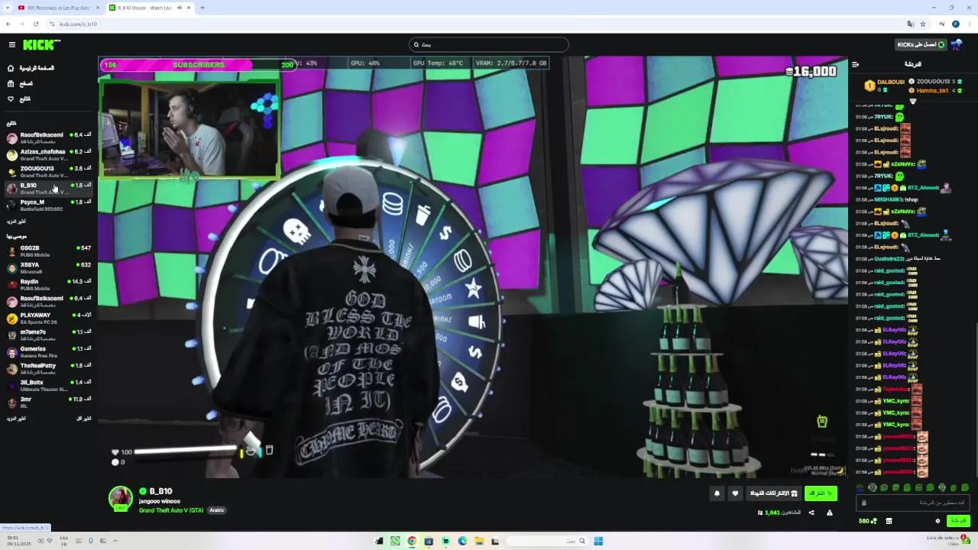Open WhatsApp from the taskbar
The height and width of the screenshot is (550, 978).
tap(395, 541)
